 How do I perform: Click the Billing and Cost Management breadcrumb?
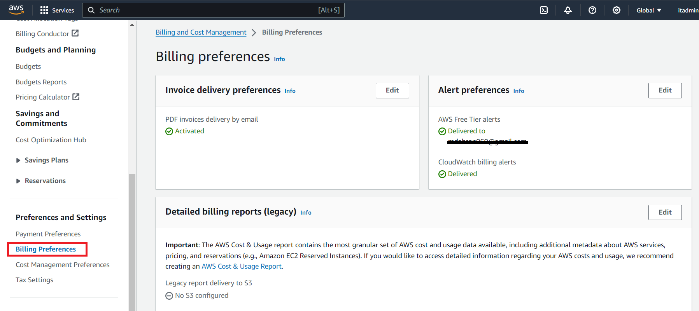(x=201, y=32)
